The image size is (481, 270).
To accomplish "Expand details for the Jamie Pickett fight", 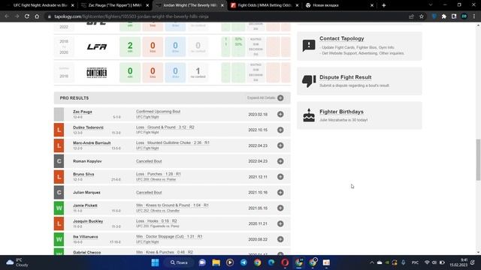I will tap(280, 208).
